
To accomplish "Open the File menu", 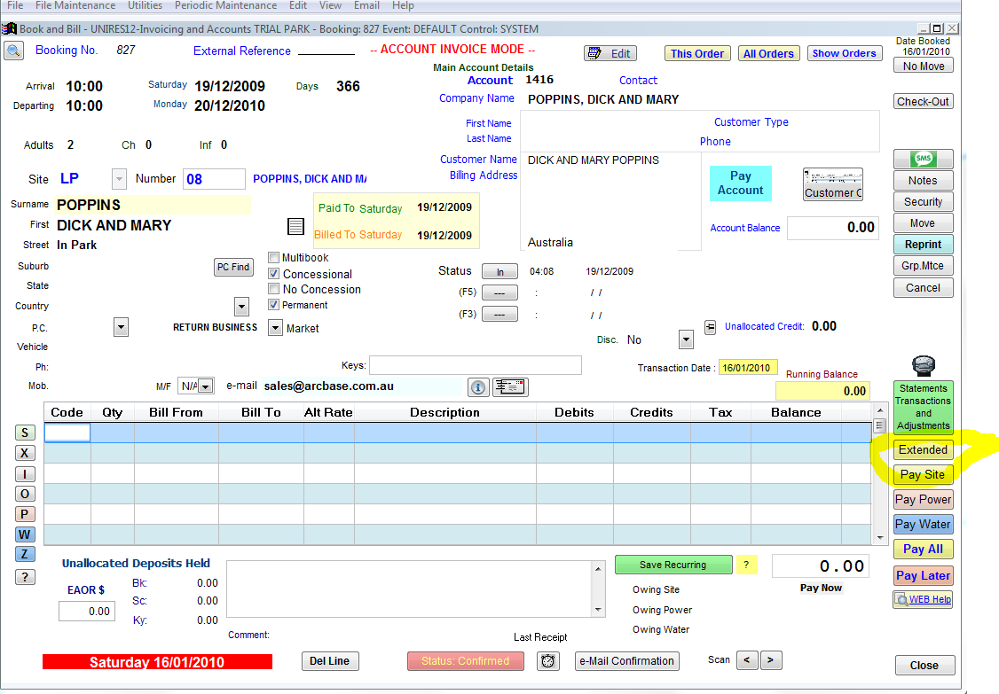I will [15, 5].
